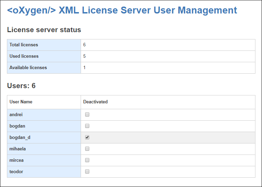The width and height of the screenshot is (262, 187).
Task: Deactivate user teodor via checkbox
Action: coord(87,171)
